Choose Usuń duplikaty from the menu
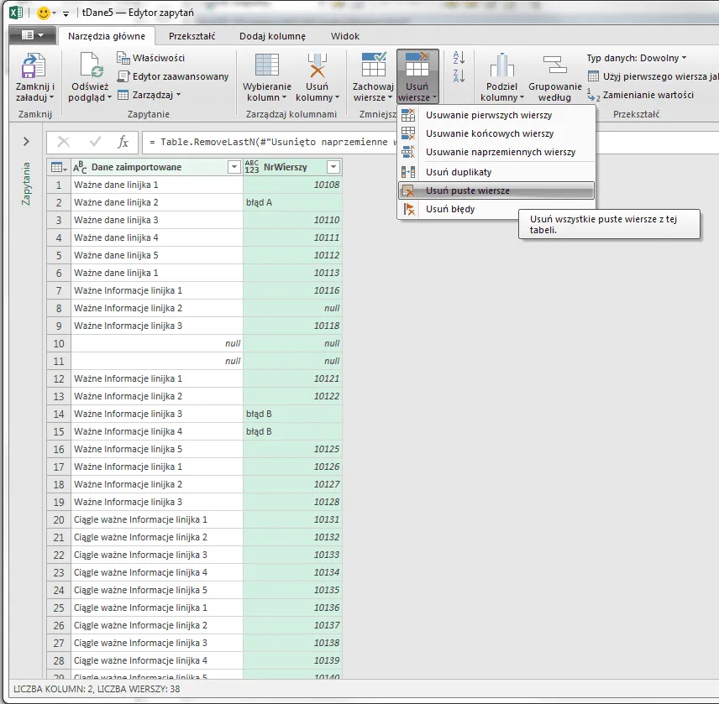 [496, 172]
